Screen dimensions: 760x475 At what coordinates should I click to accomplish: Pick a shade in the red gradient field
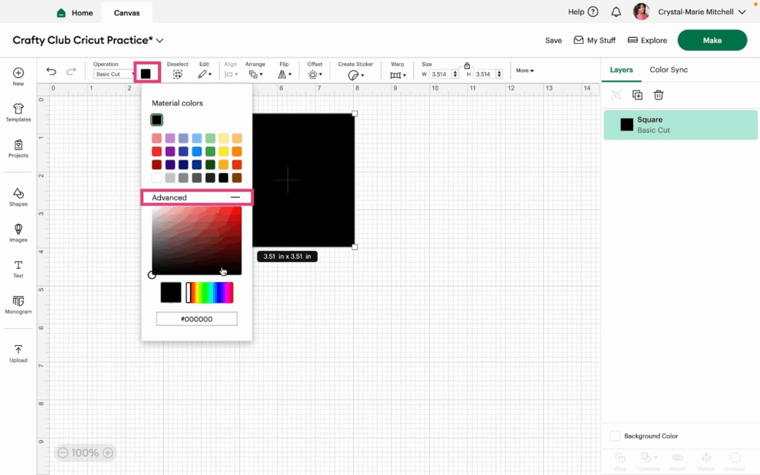(x=196, y=240)
